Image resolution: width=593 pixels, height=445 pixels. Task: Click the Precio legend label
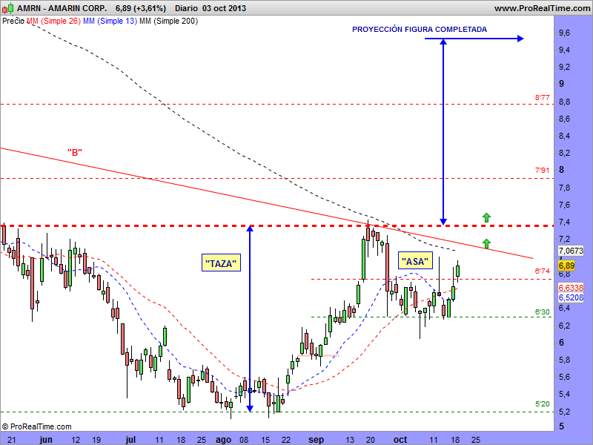13,22
